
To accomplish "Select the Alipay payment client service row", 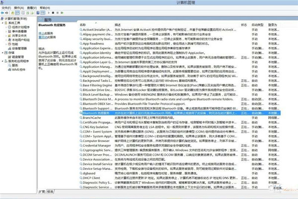I will point(180,35).
